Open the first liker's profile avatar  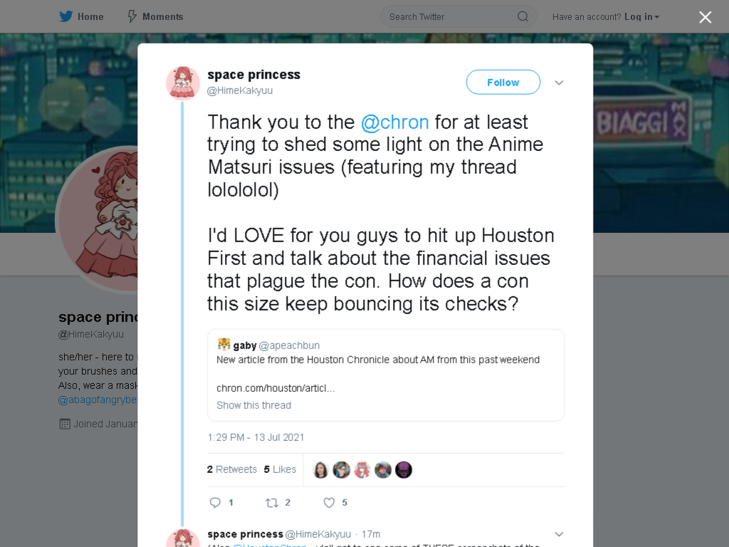click(x=321, y=470)
